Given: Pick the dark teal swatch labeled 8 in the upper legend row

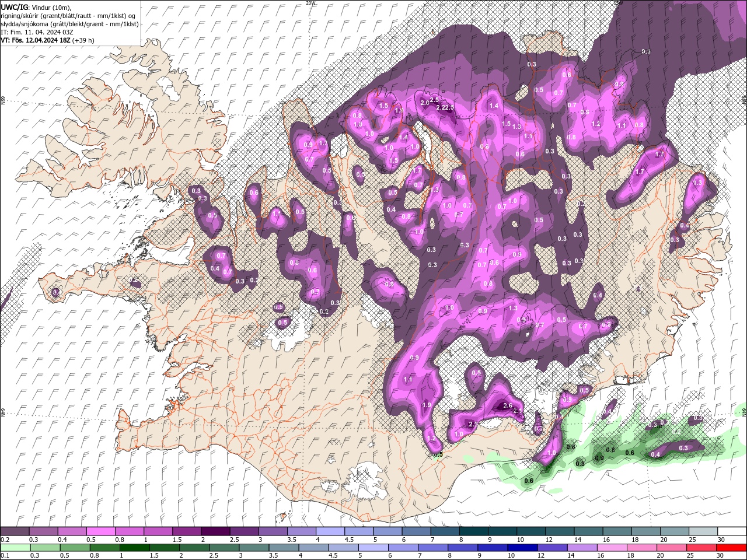Looking at the screenshot, I should click(x=473, y=531).
